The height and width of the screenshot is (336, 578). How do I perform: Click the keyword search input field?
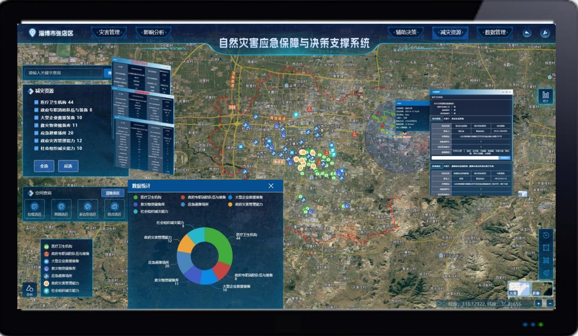pyautogui.click(x=63, y=73)
